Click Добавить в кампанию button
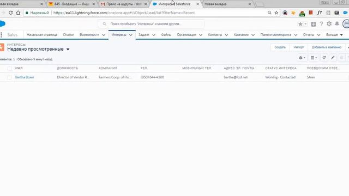Viewport: 349px width, 196px height. [326, 47]
